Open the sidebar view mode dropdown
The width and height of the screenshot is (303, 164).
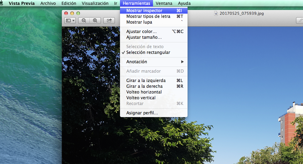click(70, 21)
